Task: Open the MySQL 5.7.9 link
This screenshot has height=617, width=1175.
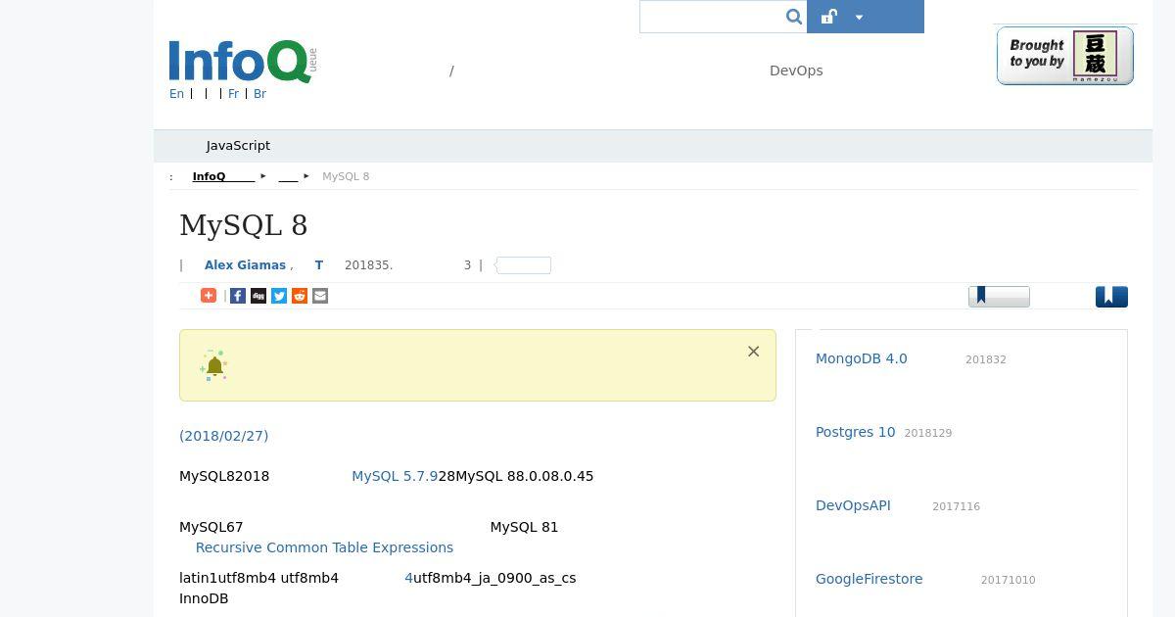Action: click(395, 476)
